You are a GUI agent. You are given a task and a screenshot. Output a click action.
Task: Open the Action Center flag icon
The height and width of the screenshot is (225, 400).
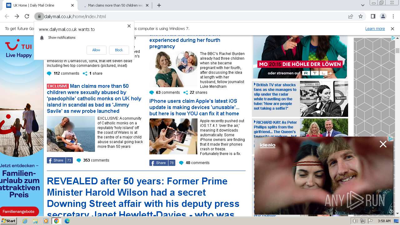click(370, 221)
